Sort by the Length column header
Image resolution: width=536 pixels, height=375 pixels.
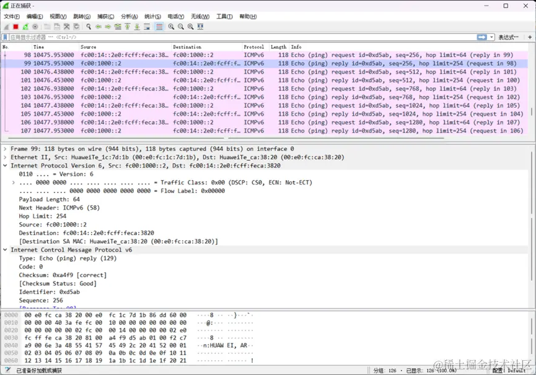pyautogui.click(x=279, y=47)
